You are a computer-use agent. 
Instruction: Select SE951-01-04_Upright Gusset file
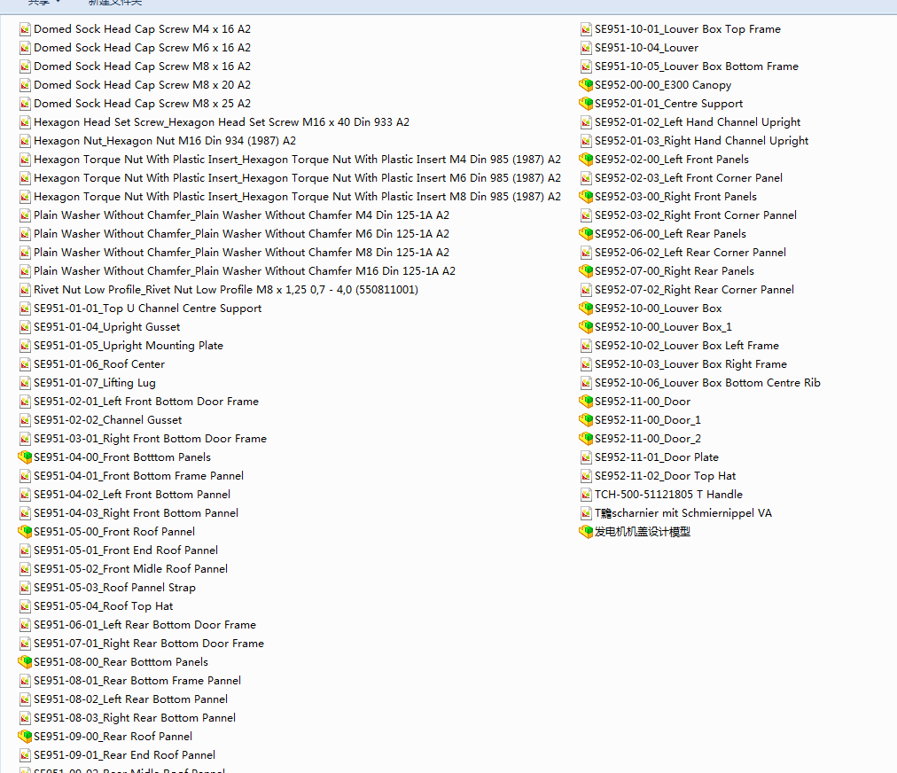[107, 327]
